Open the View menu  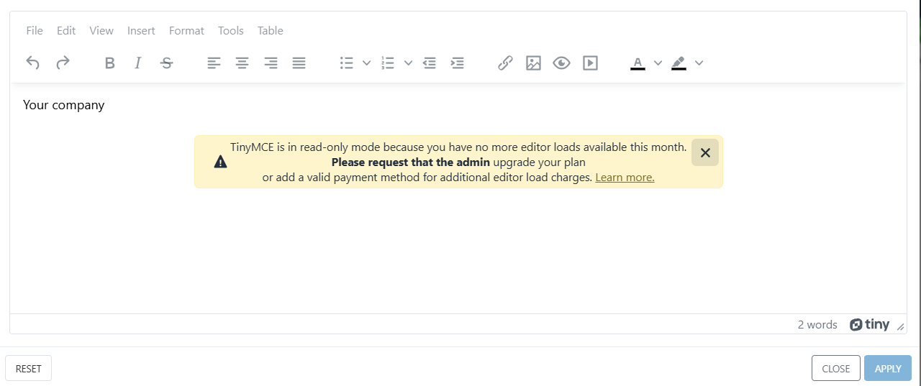tap(101, 30)
